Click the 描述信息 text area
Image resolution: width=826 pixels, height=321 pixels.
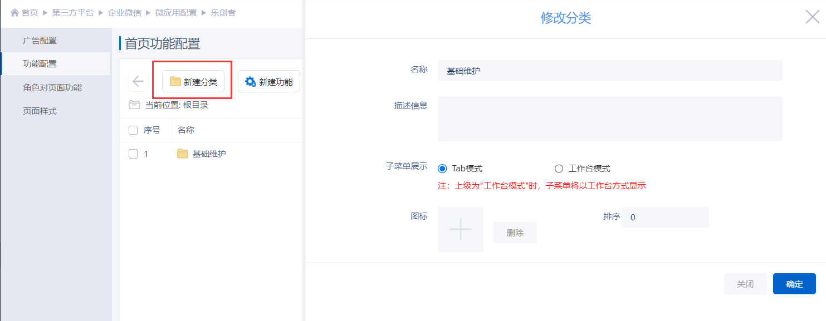tap(609, 118)
